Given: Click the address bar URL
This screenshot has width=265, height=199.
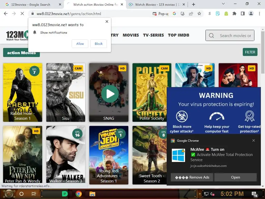Looking at the screenshot, I should 69,14.
